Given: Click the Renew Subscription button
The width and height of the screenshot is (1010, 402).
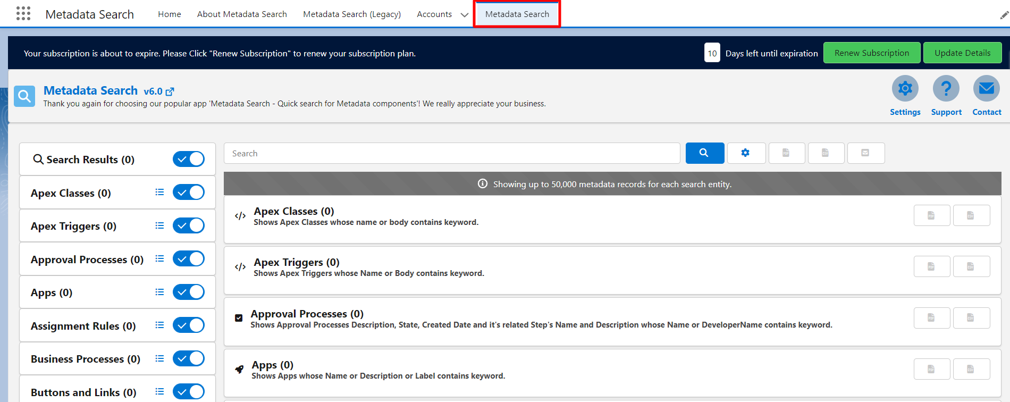Looking at the screenshot, I should tap(872, 53).
